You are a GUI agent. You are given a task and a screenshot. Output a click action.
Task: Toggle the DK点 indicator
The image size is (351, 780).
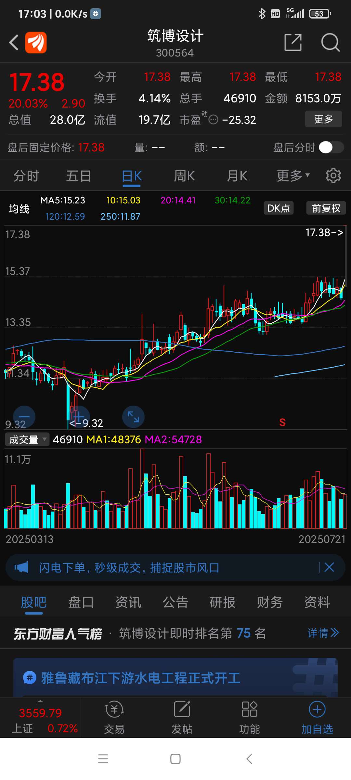[x=279, y=208]
